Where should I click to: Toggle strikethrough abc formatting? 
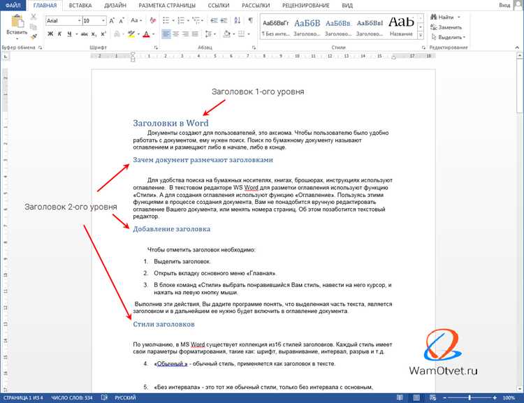point(85,34)
